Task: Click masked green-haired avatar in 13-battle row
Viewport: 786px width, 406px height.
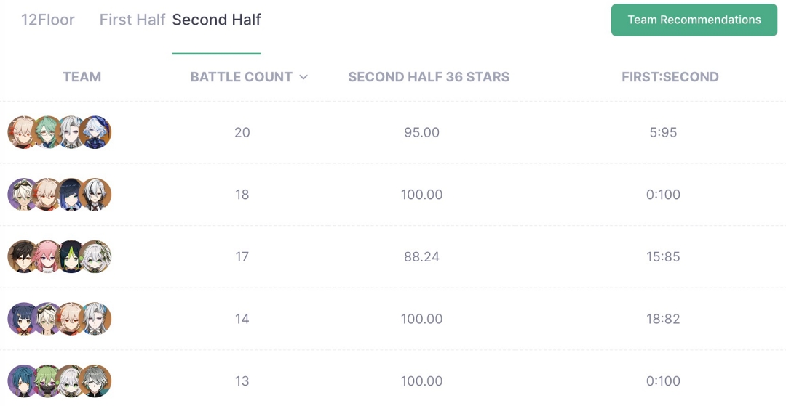Action: (x=47, y=381)
